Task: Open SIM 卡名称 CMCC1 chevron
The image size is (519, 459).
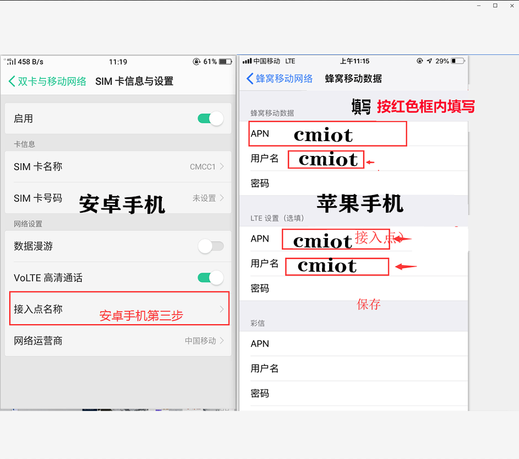Action: pos(222,166)
